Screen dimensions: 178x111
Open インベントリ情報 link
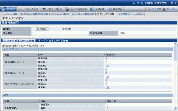tap(9, 14)
